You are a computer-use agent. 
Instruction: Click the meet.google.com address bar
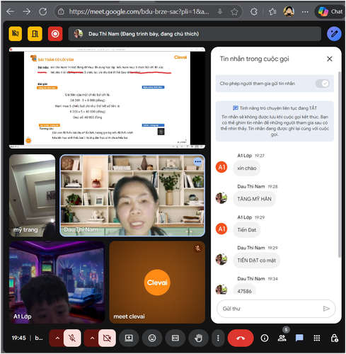coord(139,11)
